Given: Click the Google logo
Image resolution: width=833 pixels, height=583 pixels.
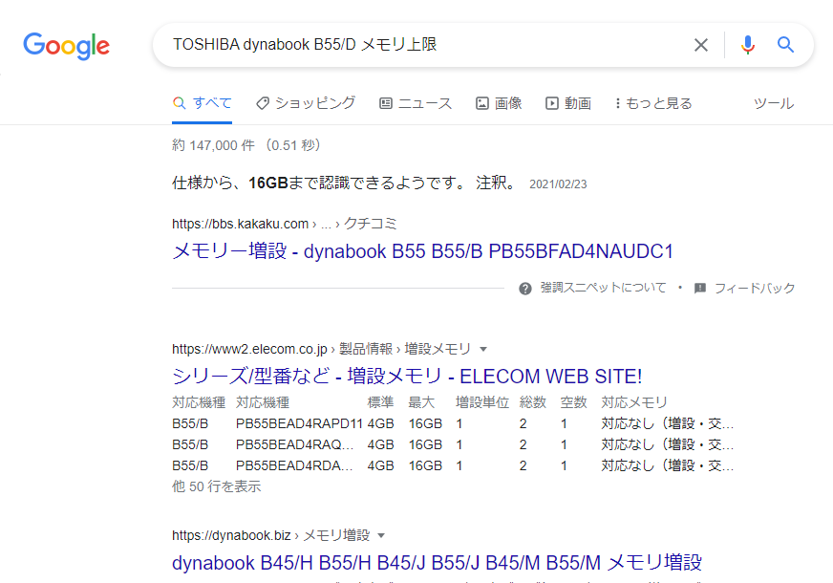Looking at the screenshot, I should 65,45.
